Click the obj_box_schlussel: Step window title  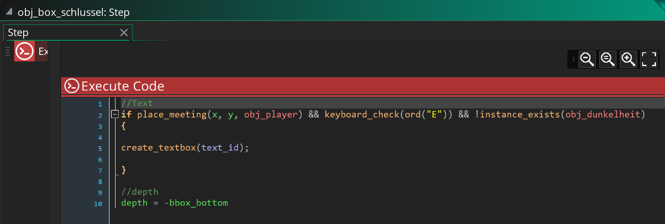tap(74, 12)
